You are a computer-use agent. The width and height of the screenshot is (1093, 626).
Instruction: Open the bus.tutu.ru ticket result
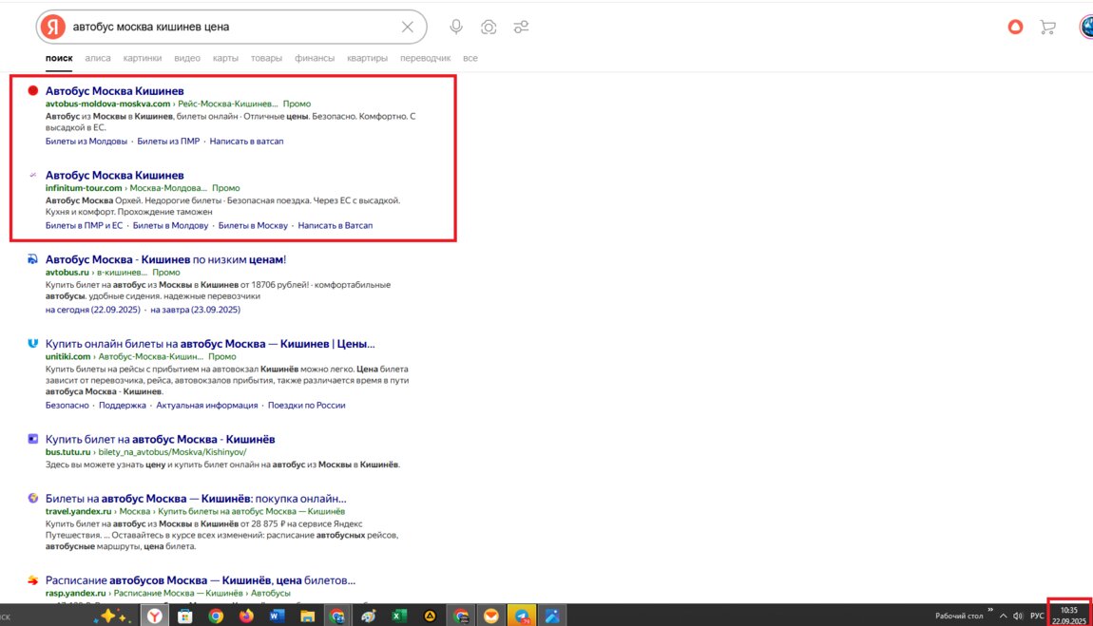(161, 439)
